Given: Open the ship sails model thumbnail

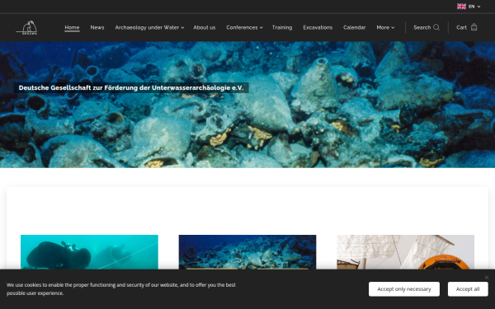Looking at the screenshot, I should (405, 252).
